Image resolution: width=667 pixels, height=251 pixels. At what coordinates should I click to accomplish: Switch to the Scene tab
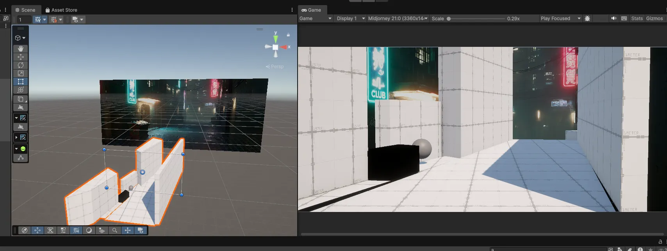pyautogui.click(x=25, y=10)
